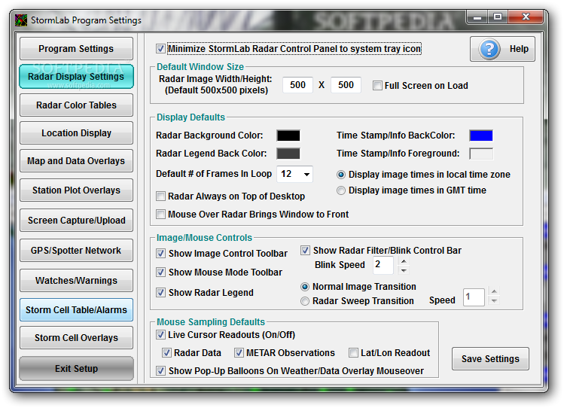Go to Watches/Warnings settings
Viewport: 564px width, 408px height.
[x=76, y=280]
